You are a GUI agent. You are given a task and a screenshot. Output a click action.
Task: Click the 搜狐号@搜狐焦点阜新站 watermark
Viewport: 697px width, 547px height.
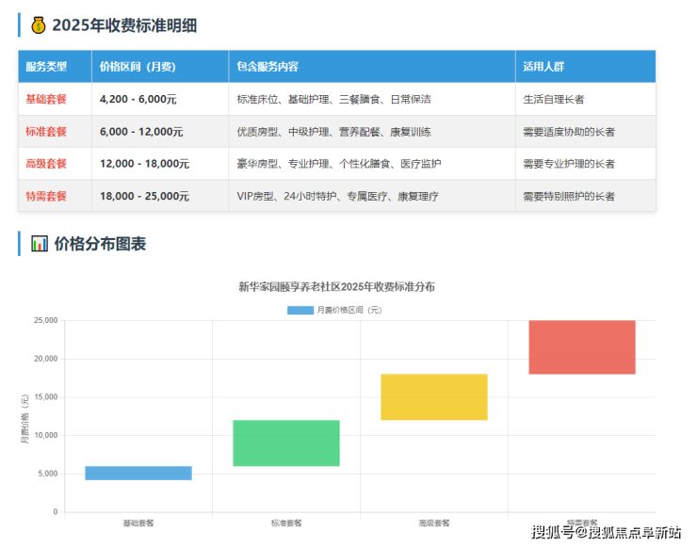click(606, 533)
